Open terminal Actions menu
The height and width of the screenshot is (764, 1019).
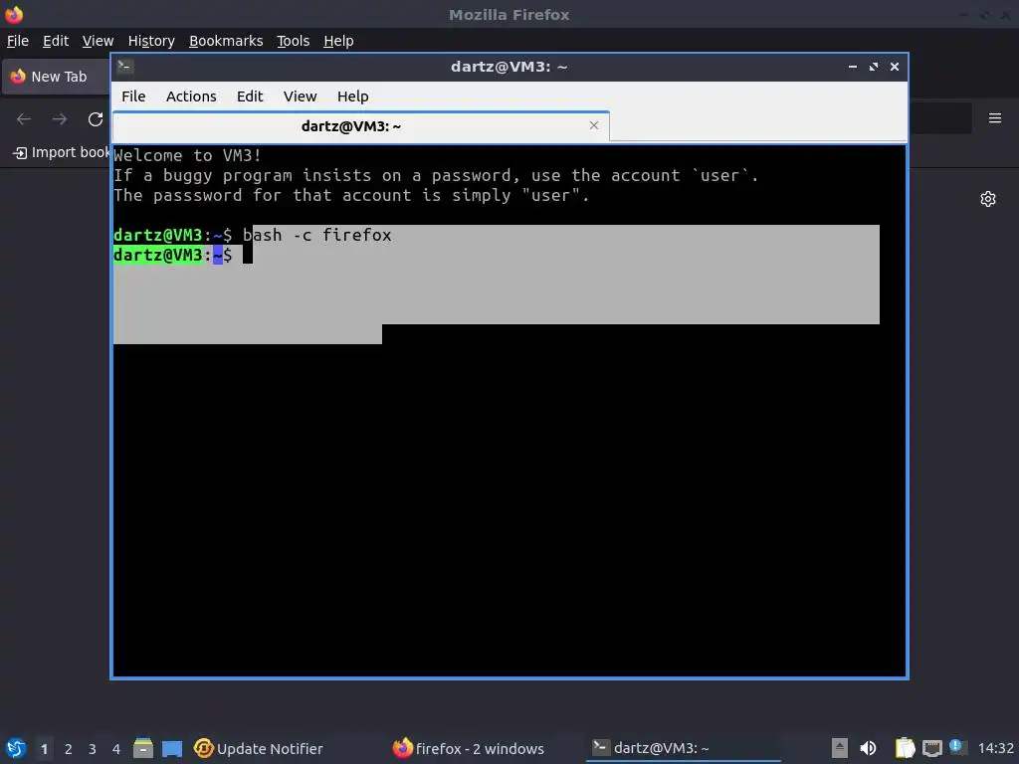pos(191,96)
